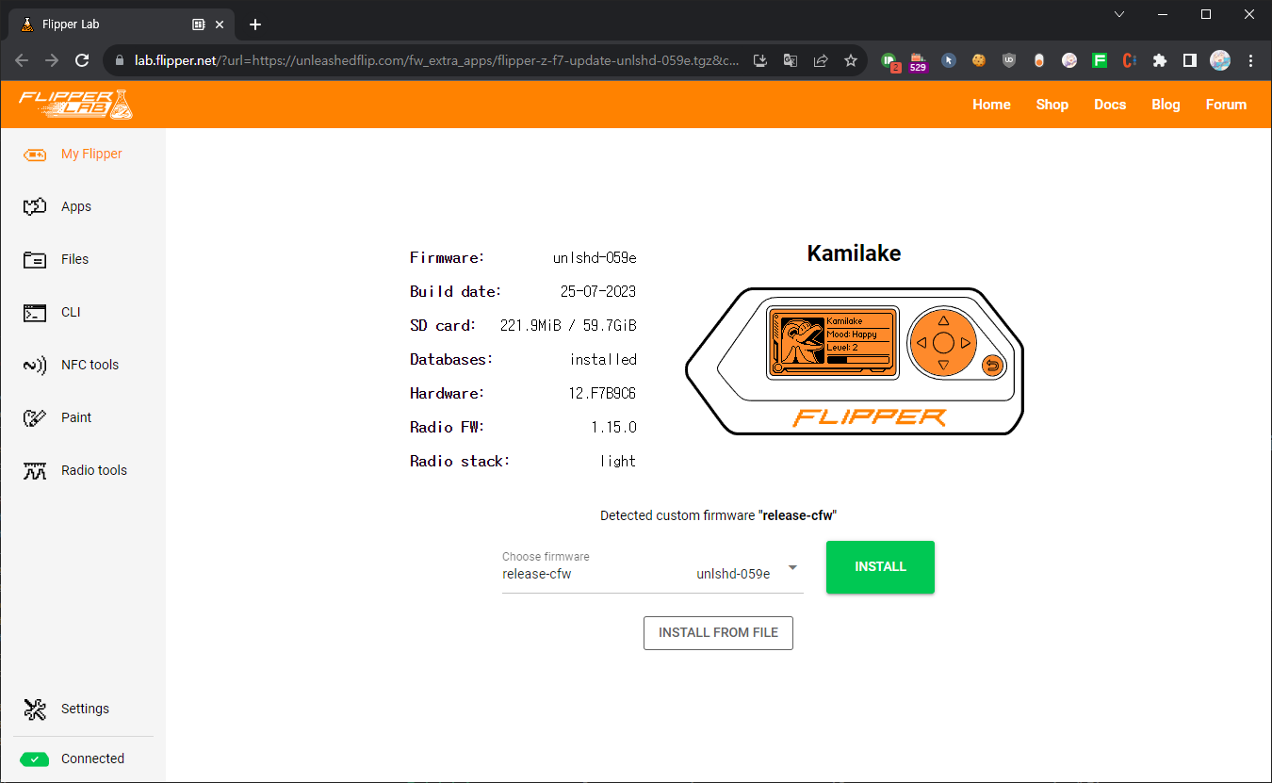Open Docs link in header
The width and height of the screenshot is (1272, 783).
pyautogui.click(x=1110, y=105)
